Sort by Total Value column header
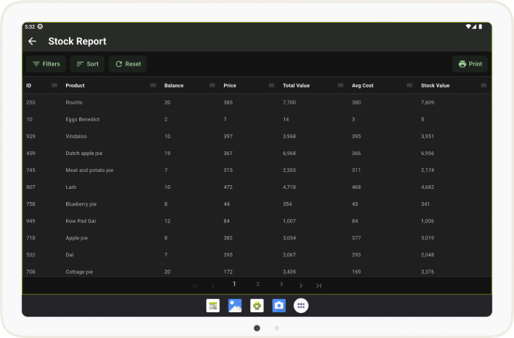Screen dimensions: 514x338 pyautogui.click(x=297, y=86)
